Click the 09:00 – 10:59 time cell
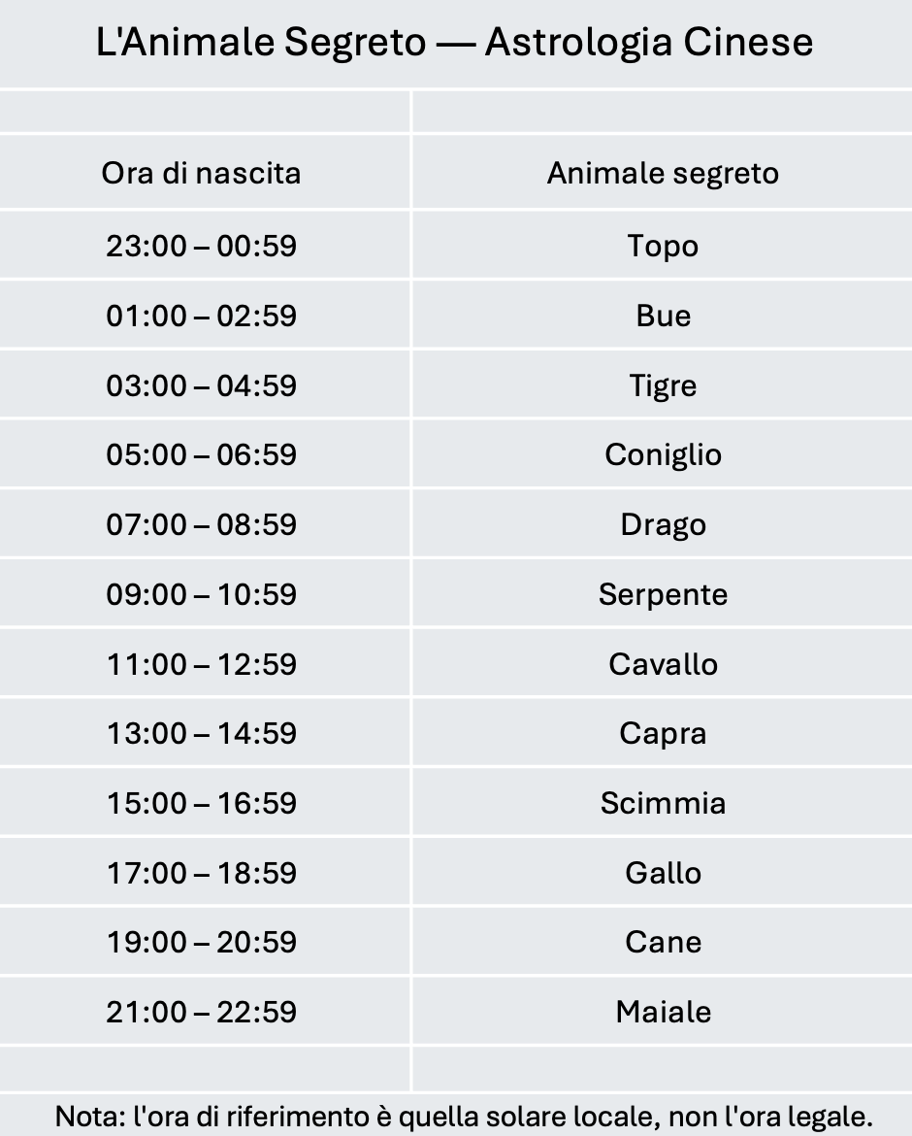The image size is (912, 1136). pos(205,593)
